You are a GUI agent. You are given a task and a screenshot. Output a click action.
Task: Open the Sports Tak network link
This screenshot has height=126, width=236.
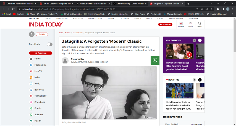(193, 19)
